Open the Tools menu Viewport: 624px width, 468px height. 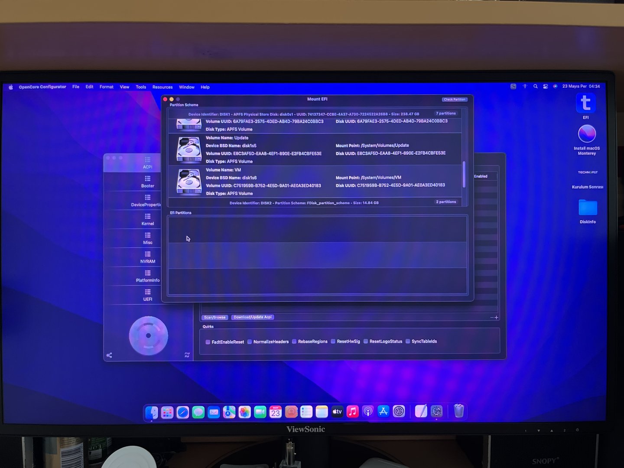coord(141,87)
